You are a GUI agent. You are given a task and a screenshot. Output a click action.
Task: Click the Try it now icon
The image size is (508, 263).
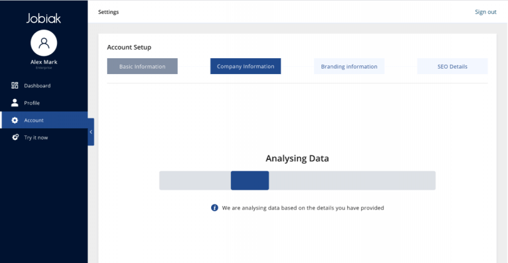point(15,137)
